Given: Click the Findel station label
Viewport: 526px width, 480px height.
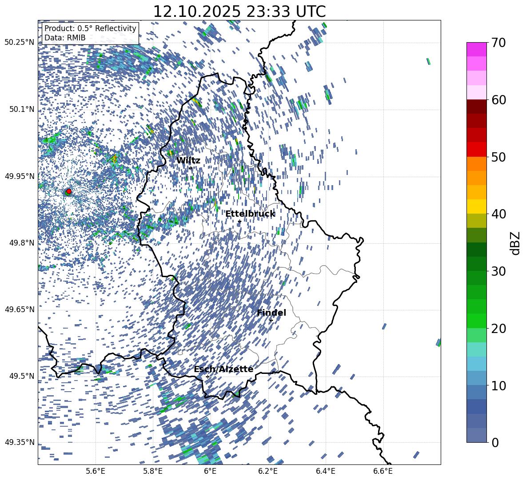Looking at the screenshot, I should pyautogui.click(x=271, y=313).
